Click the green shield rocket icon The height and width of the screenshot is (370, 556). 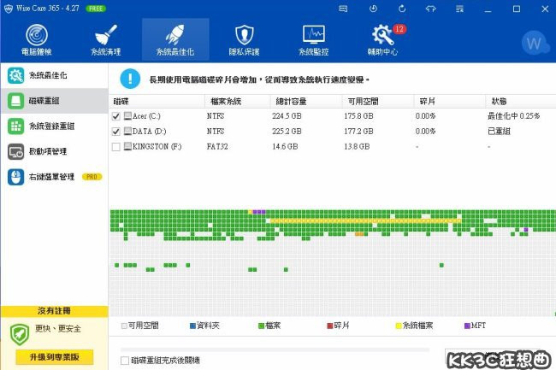(x=20, y=335)
